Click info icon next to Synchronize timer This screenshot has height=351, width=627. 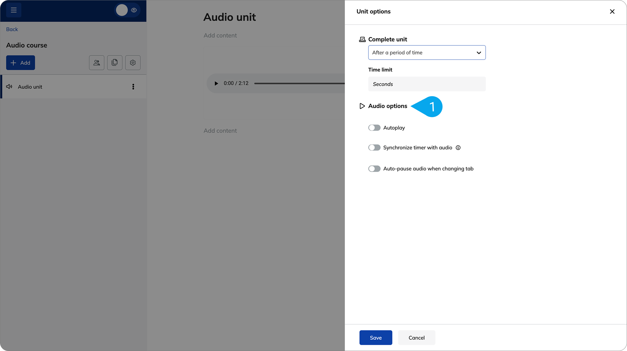pos(458,148)
